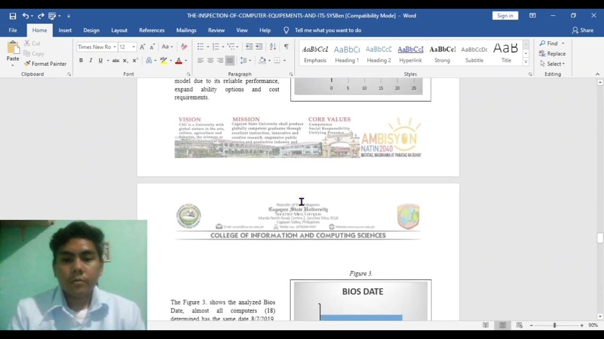Open the Find dropdown arrow
Screen dimensions: 604x339
[563, 43]
